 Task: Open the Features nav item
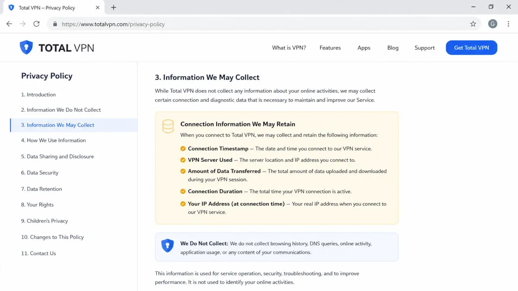click(x=330, y=48)
